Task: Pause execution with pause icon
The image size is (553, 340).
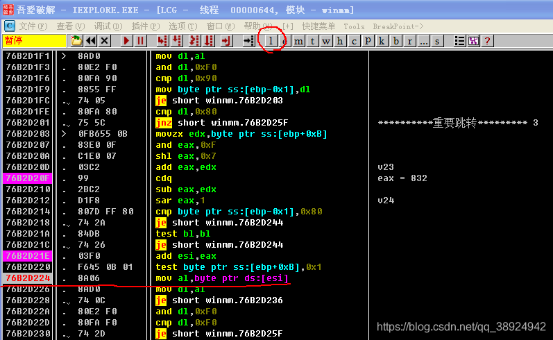Action: point(140,41)
